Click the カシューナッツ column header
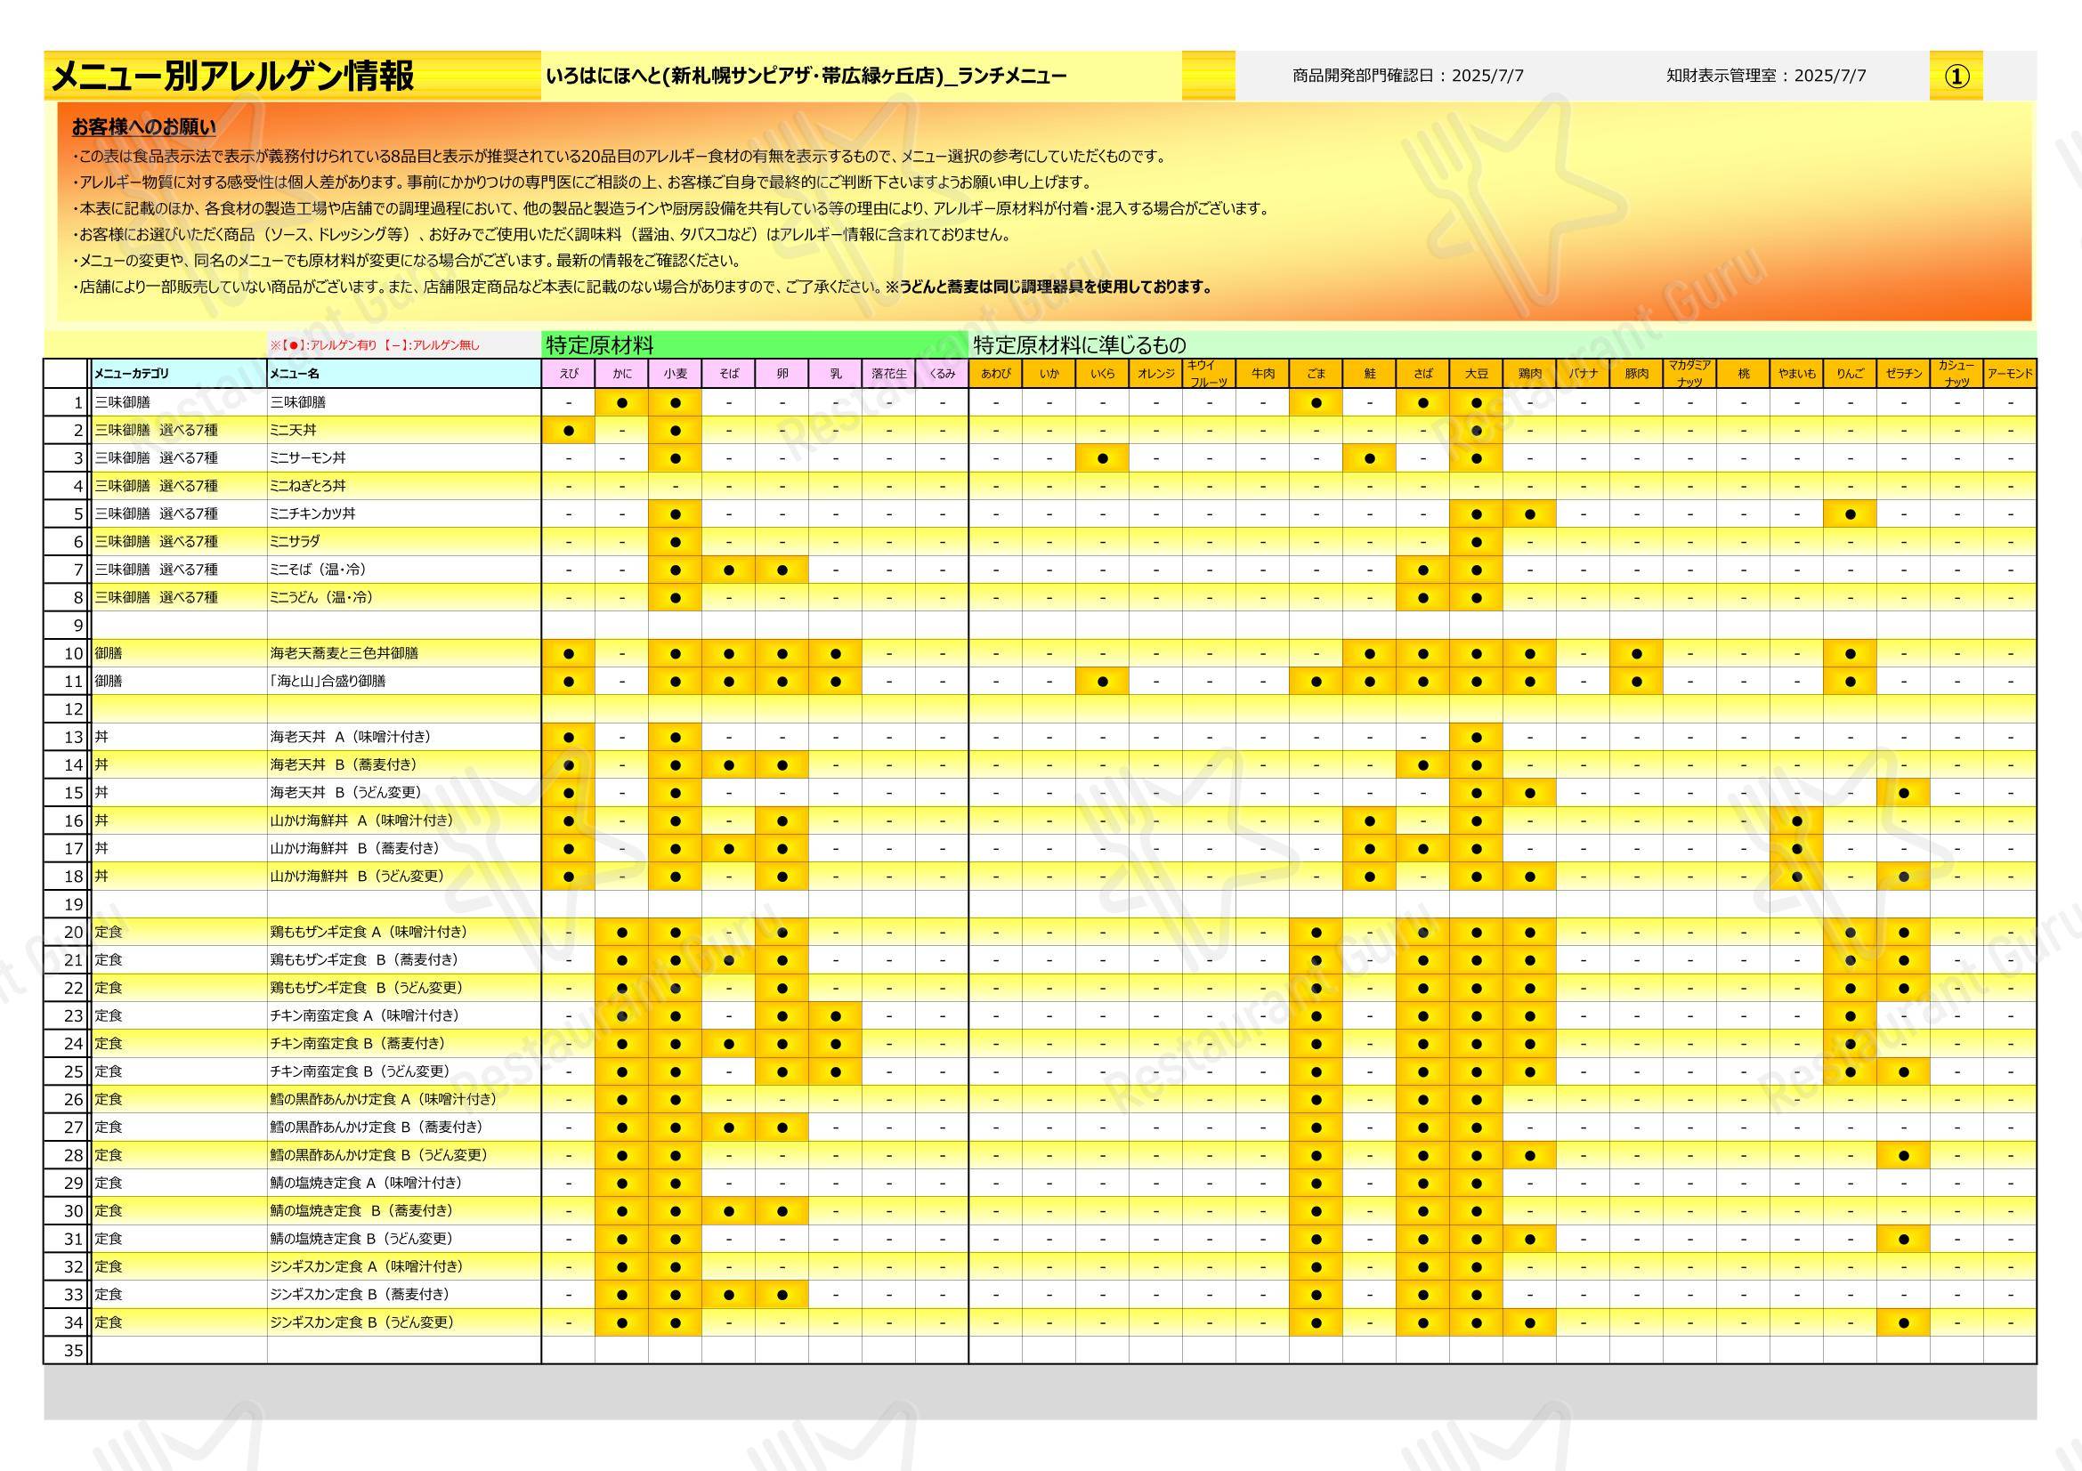The image size is (2082, 1471). [1956, 374]
